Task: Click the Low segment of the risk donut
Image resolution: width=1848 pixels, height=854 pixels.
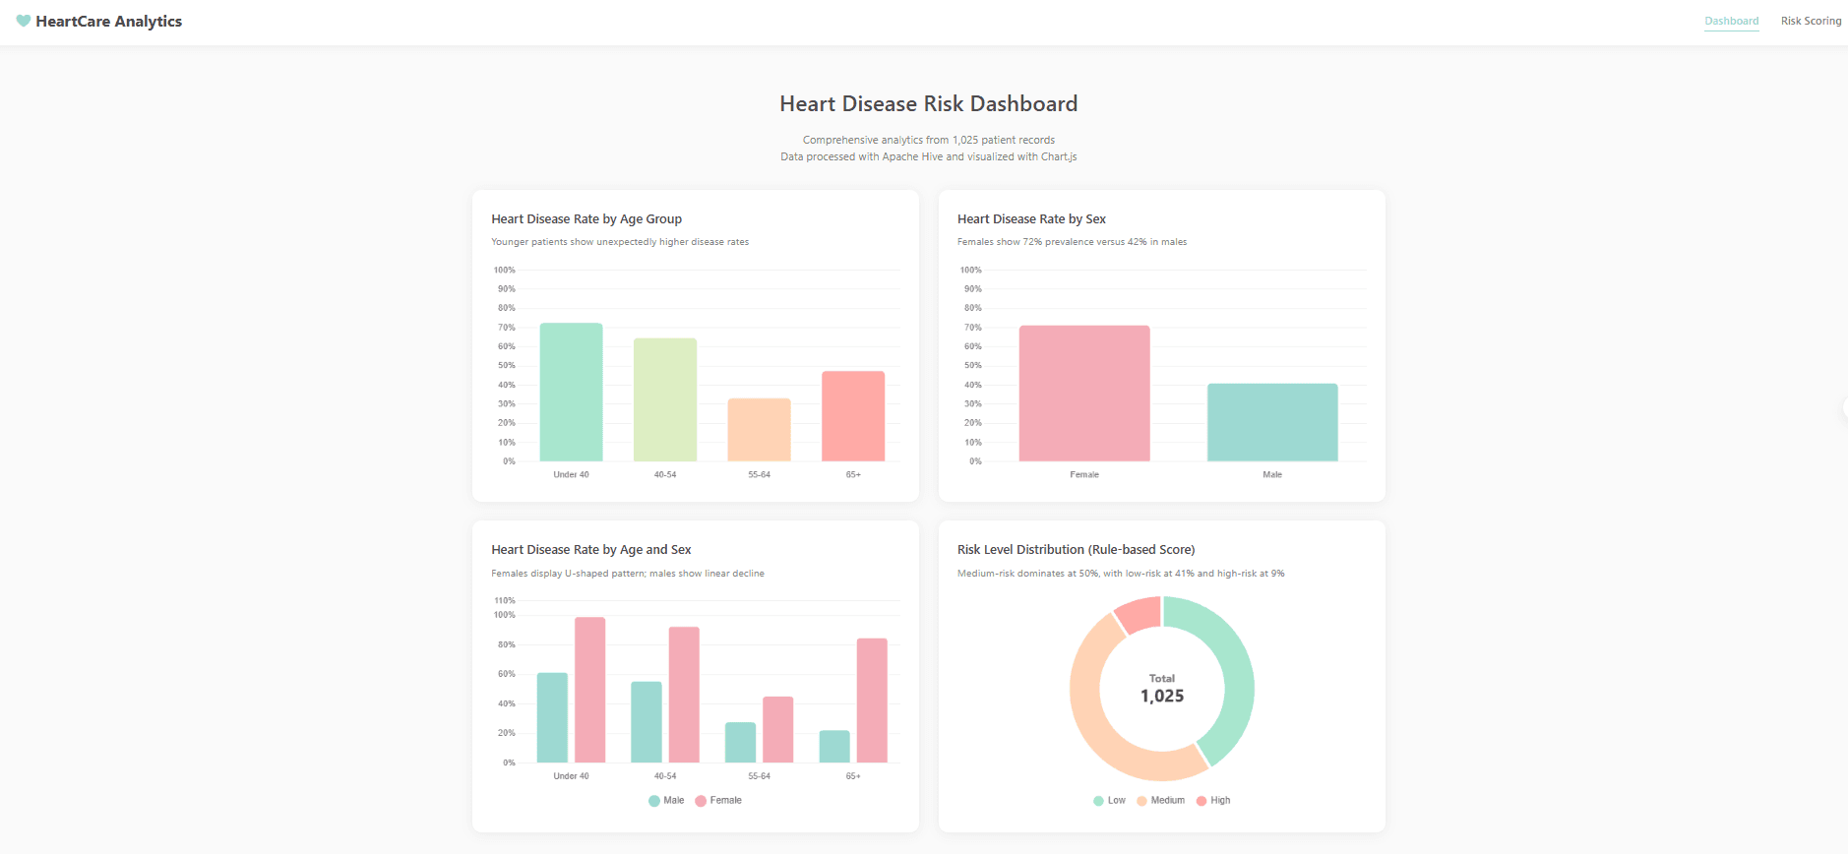Action: 1238,679
